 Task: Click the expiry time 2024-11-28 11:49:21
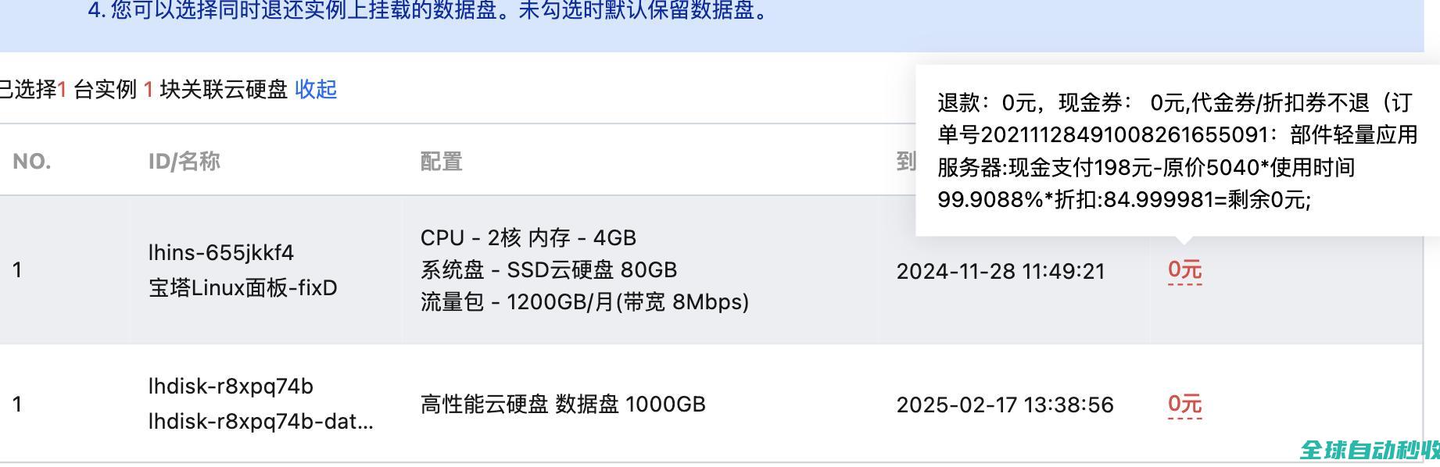(1001, 272)
